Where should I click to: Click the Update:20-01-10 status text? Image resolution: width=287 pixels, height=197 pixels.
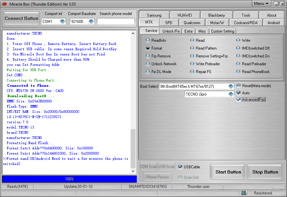tap(78, 187)
